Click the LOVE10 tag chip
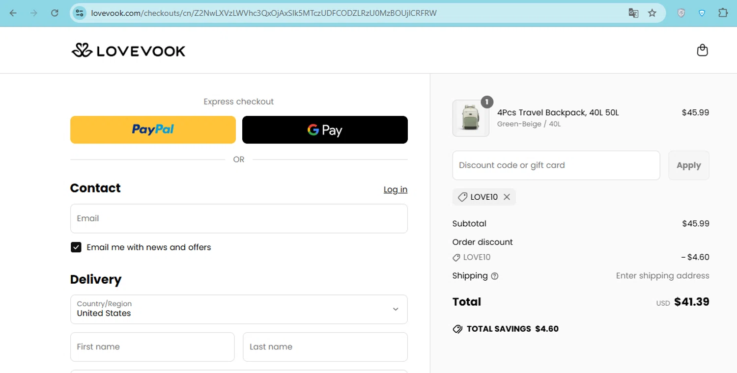The height and width of the screenshot is (373, 737). click(484, 197)
